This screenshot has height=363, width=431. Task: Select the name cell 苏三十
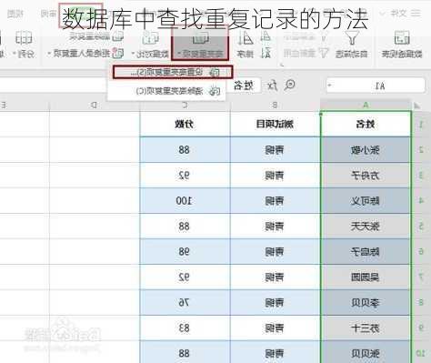point(366,328)
